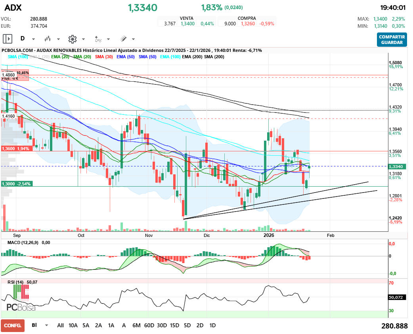This screenshot has height=334, width=413.
Task: Click the COMPARTIR GUARDAR button
Action: pyautogui.click(x=392, y=40)
